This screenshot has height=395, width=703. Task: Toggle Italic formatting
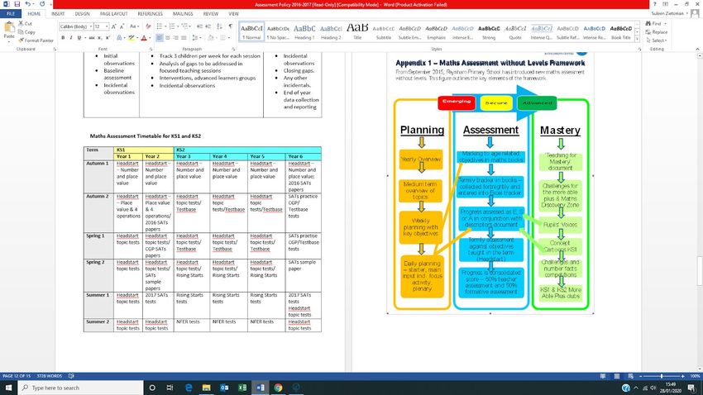click(71, 38)
